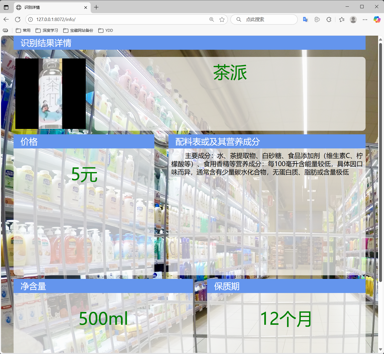Click the browser back arrow
The image size is (384, 354).
tap(6, 19)
